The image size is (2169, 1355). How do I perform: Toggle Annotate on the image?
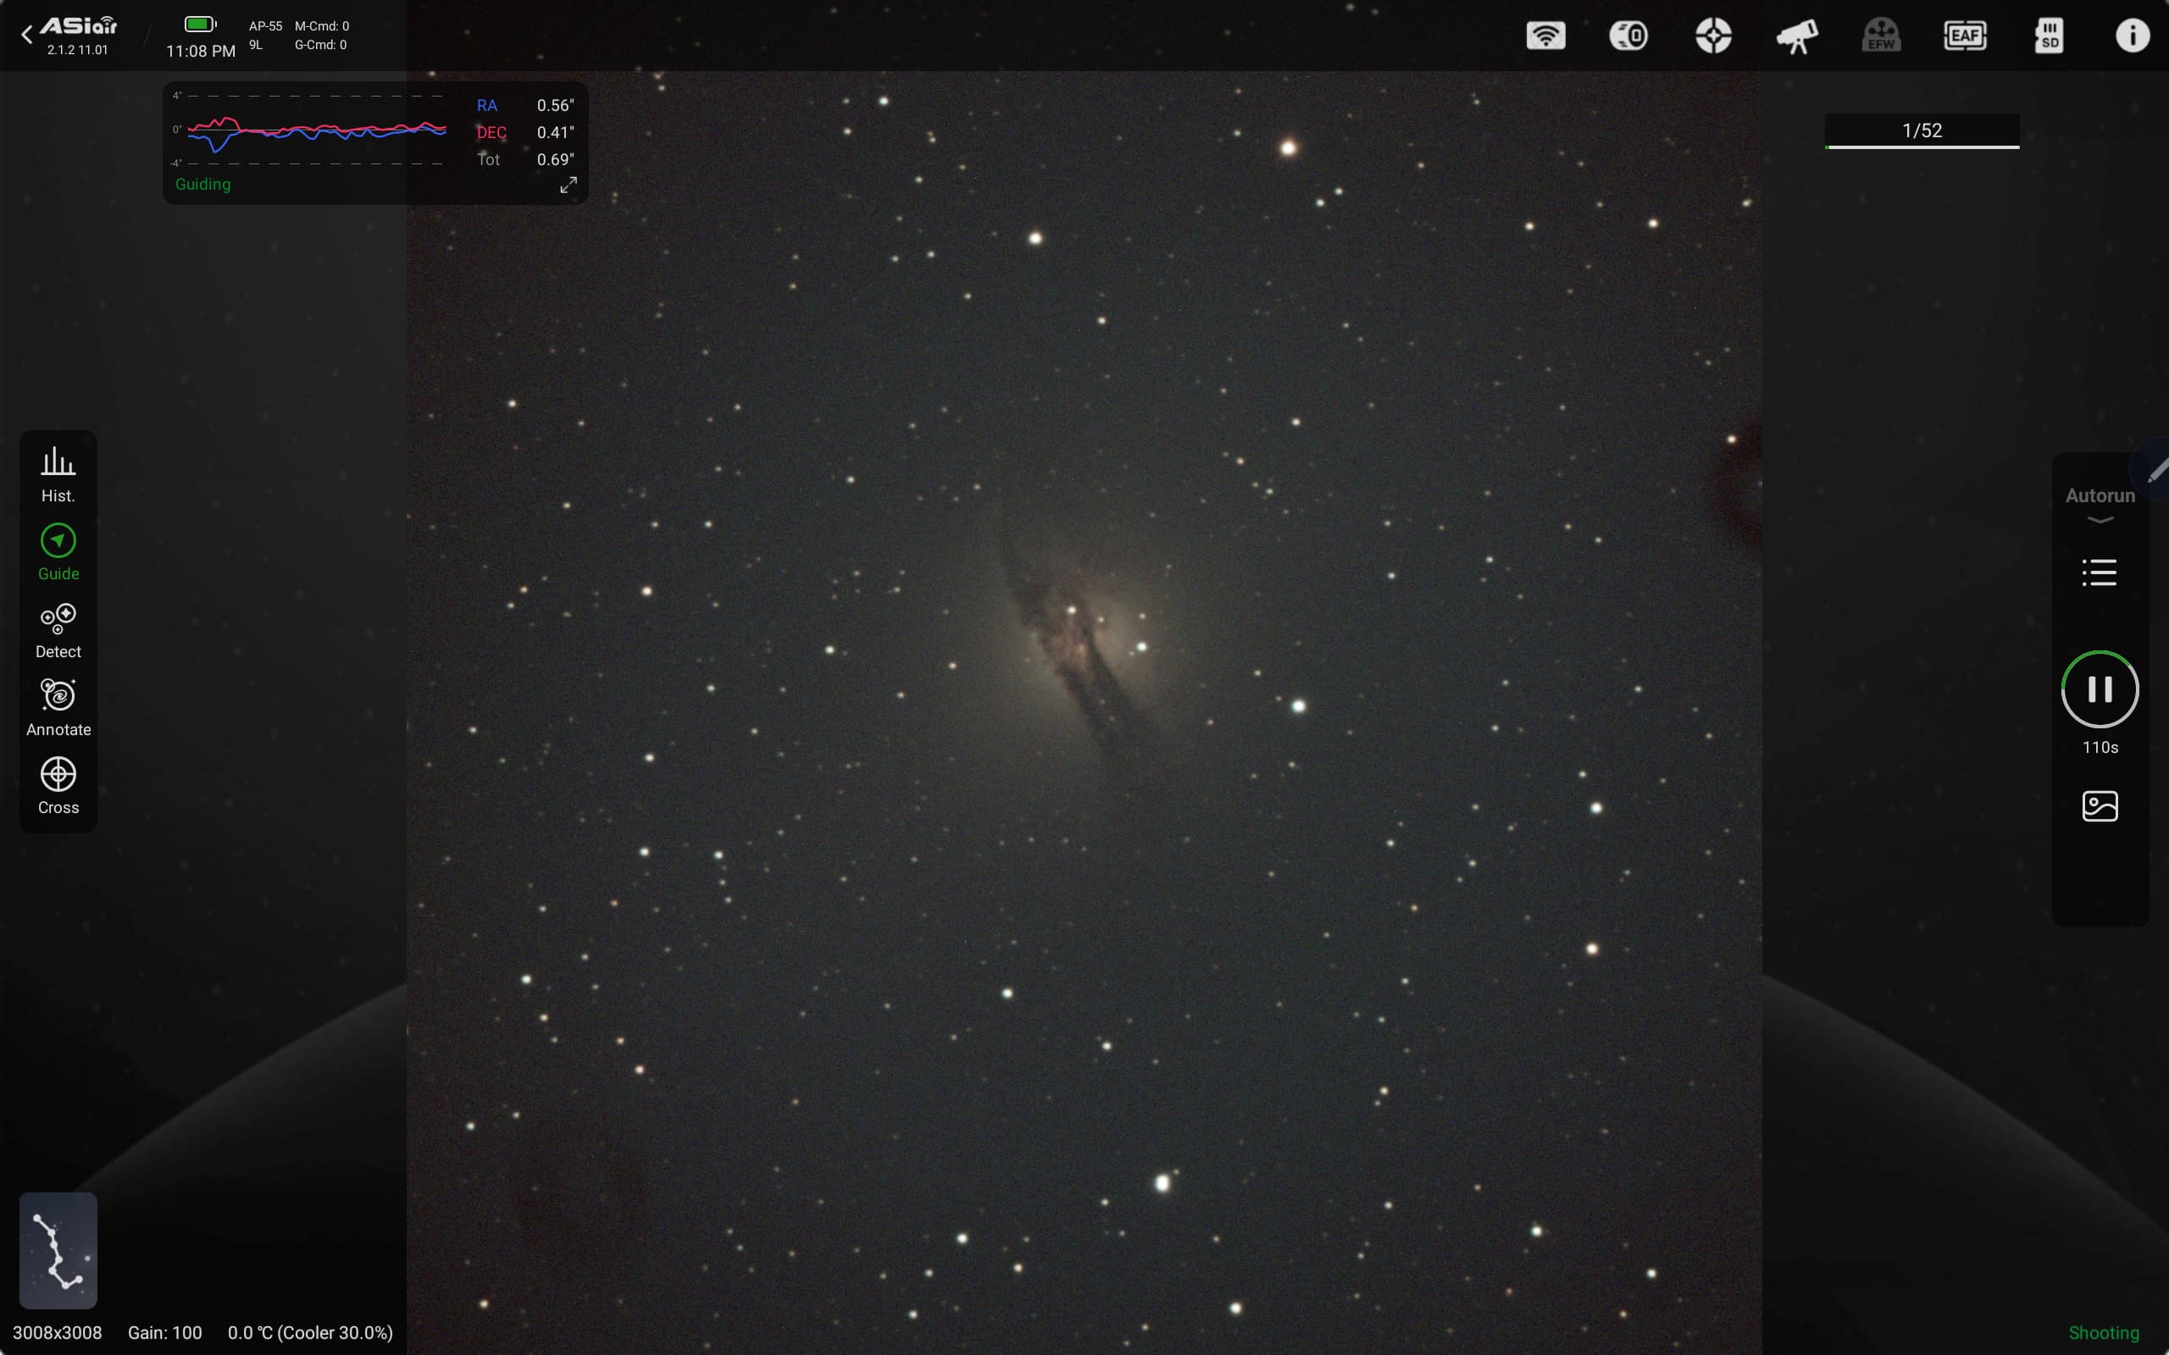coord(58,709)
